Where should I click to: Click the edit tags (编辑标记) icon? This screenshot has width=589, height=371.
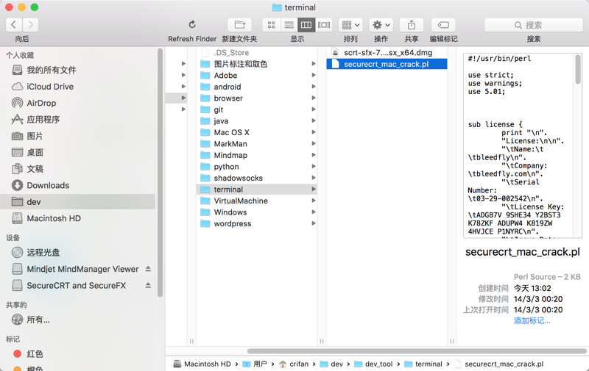point(443,25)
